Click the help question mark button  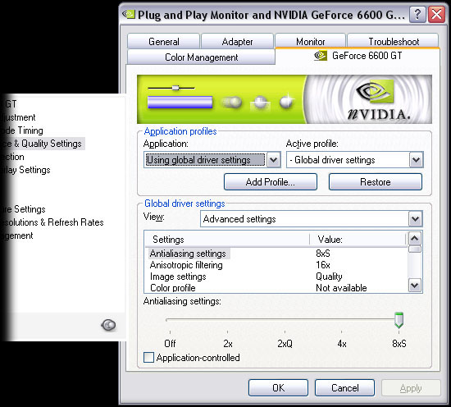coord(417,14)
